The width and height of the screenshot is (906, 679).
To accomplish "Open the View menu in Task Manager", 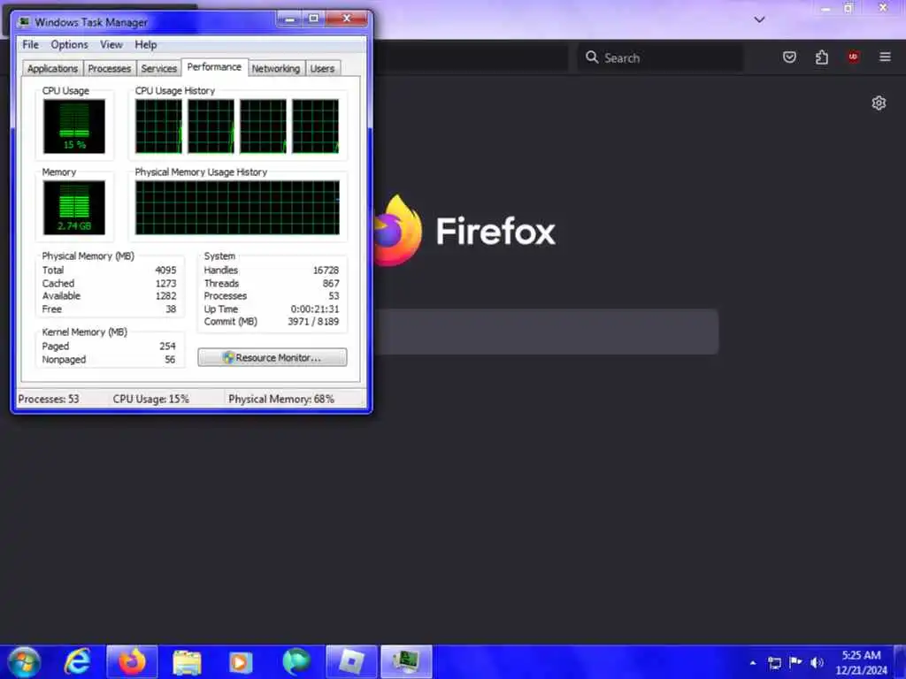I will [111, 44].
